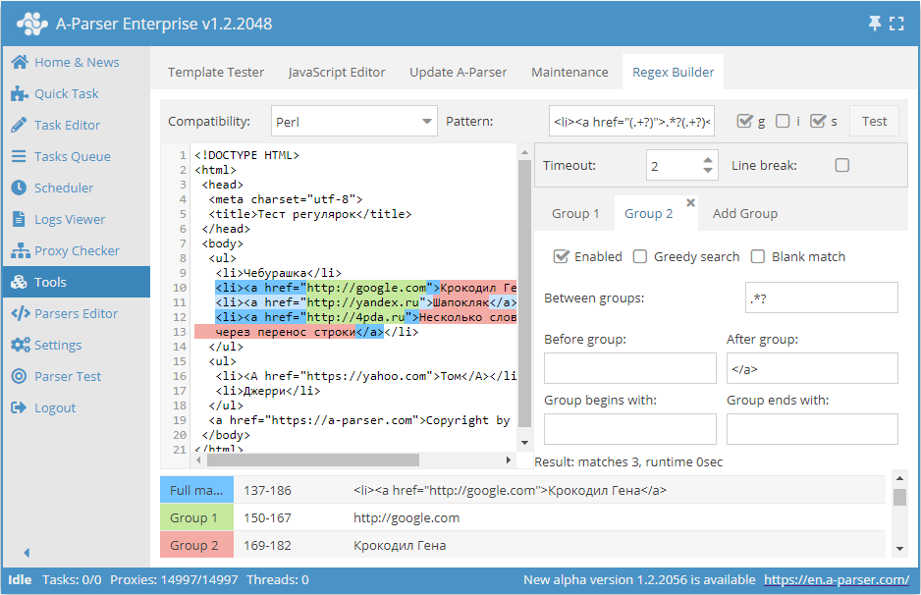Toggle the Line break checkbox
921x595 pixels.
(x=841, y=165)
